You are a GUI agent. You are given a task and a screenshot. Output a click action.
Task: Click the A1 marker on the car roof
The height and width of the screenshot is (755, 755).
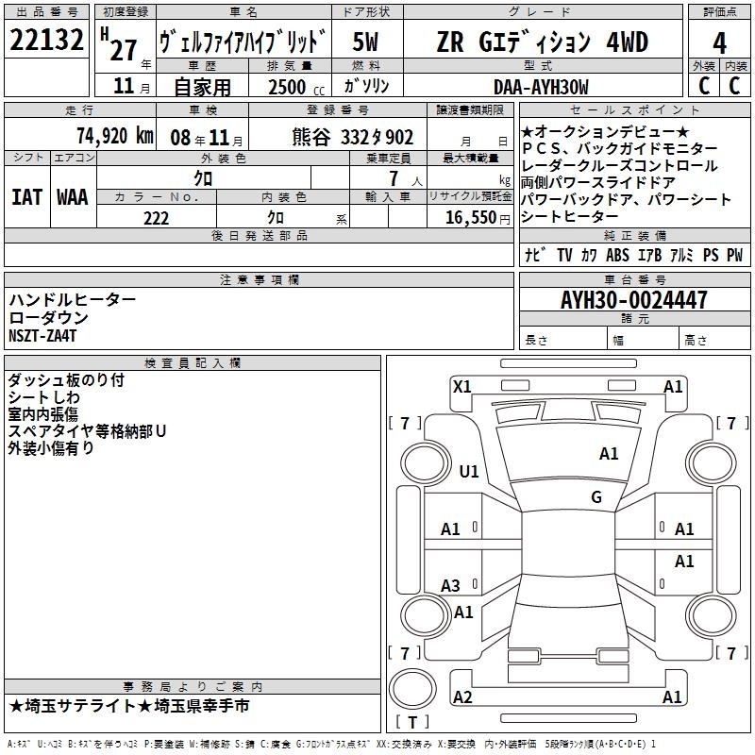point(609,454)
